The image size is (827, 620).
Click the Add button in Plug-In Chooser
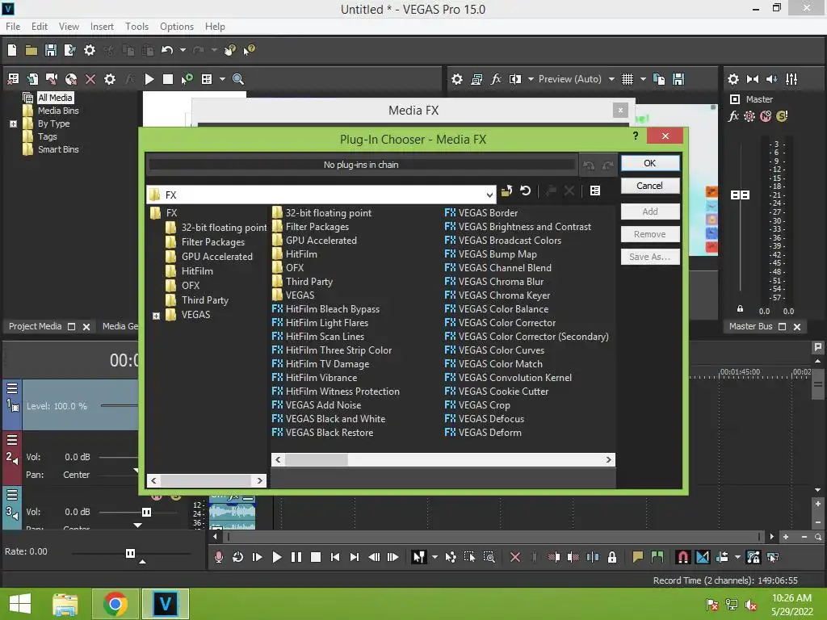650,212
